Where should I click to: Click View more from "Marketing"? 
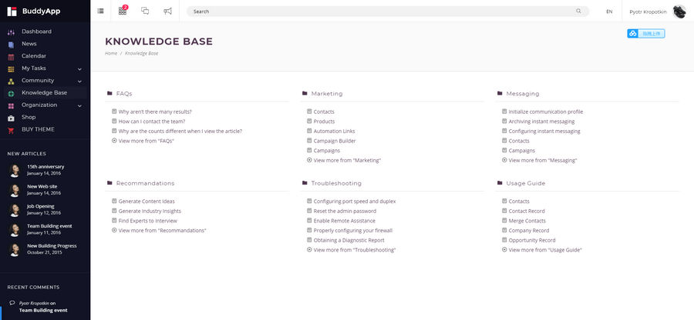[348, 160]
